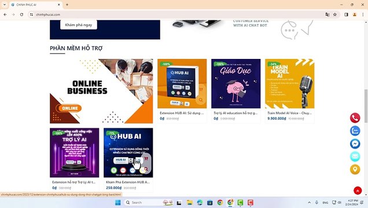Open the Messenger chat floating button

tap(355, 144)
